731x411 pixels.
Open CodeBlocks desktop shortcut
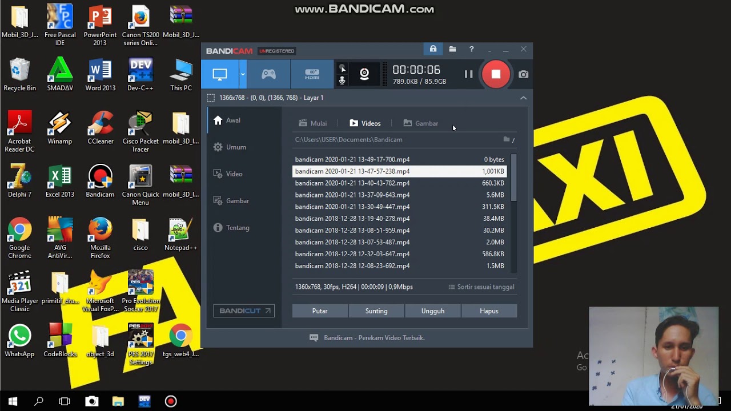point(60,340)
